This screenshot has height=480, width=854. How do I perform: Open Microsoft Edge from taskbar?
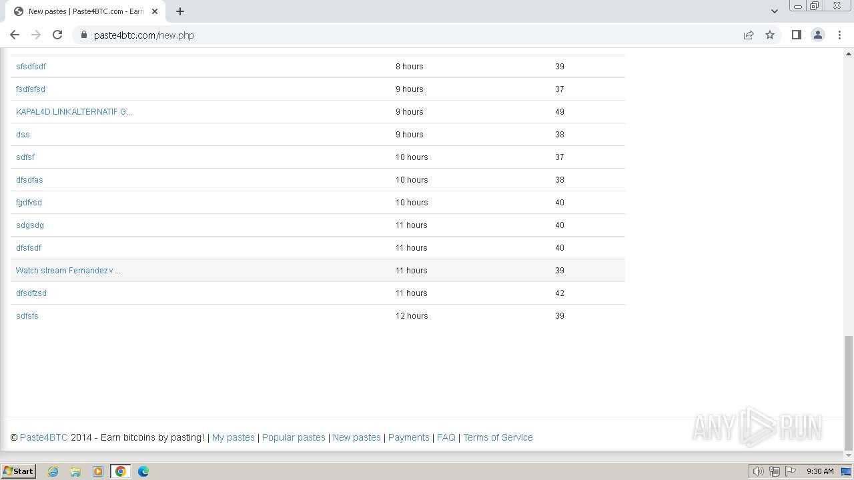(x=143, y=471)
